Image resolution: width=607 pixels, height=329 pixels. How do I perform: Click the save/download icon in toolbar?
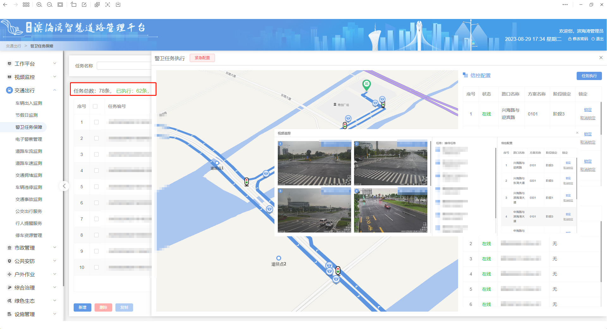coord(118,5)
